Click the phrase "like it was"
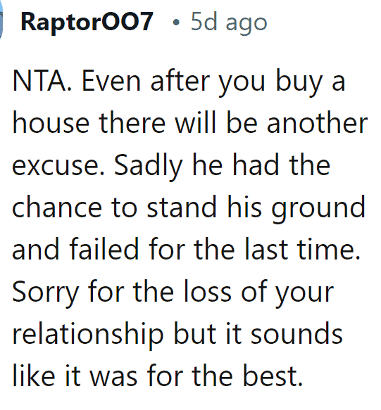Screen dimensions: 381x410 75,376
